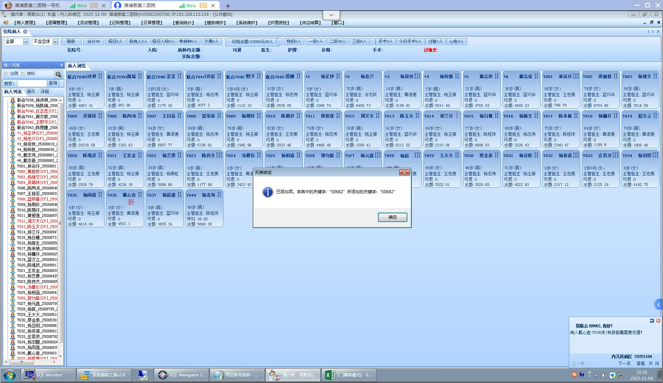Open the remote desktop taskbar icon
This screenshot has height=383, width=663.
click(143, 375)
